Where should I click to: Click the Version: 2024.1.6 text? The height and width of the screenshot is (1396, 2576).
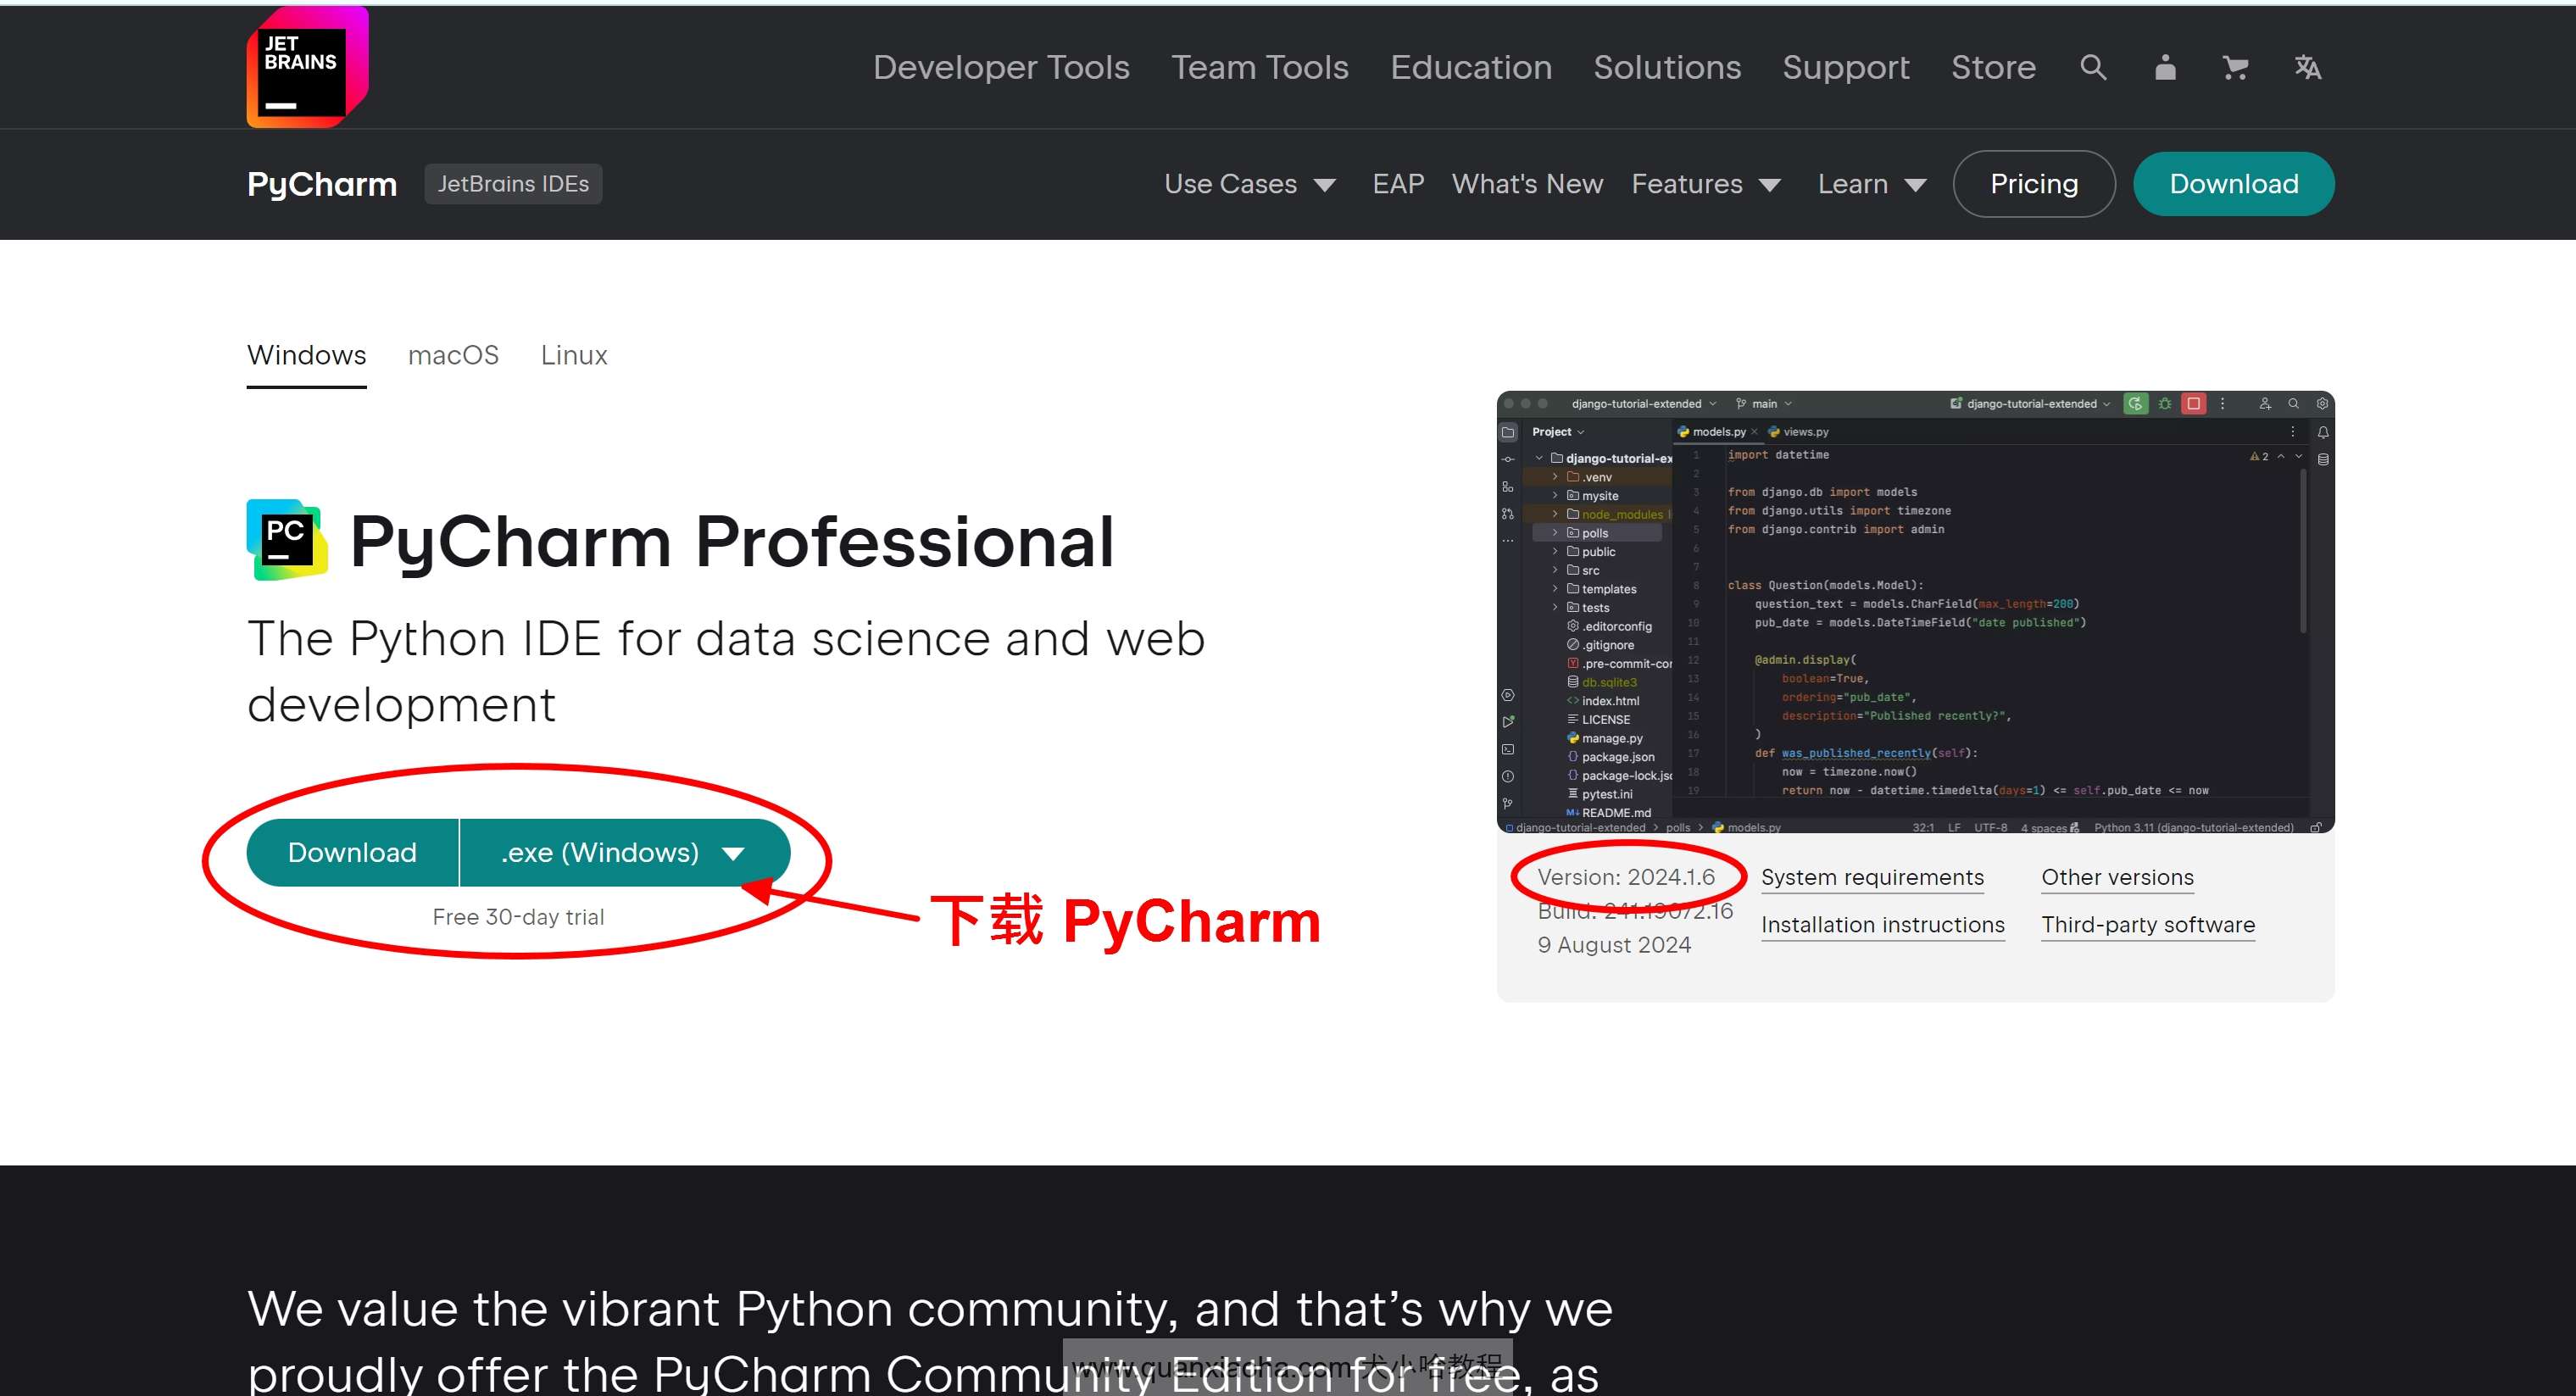[1626, 878]
